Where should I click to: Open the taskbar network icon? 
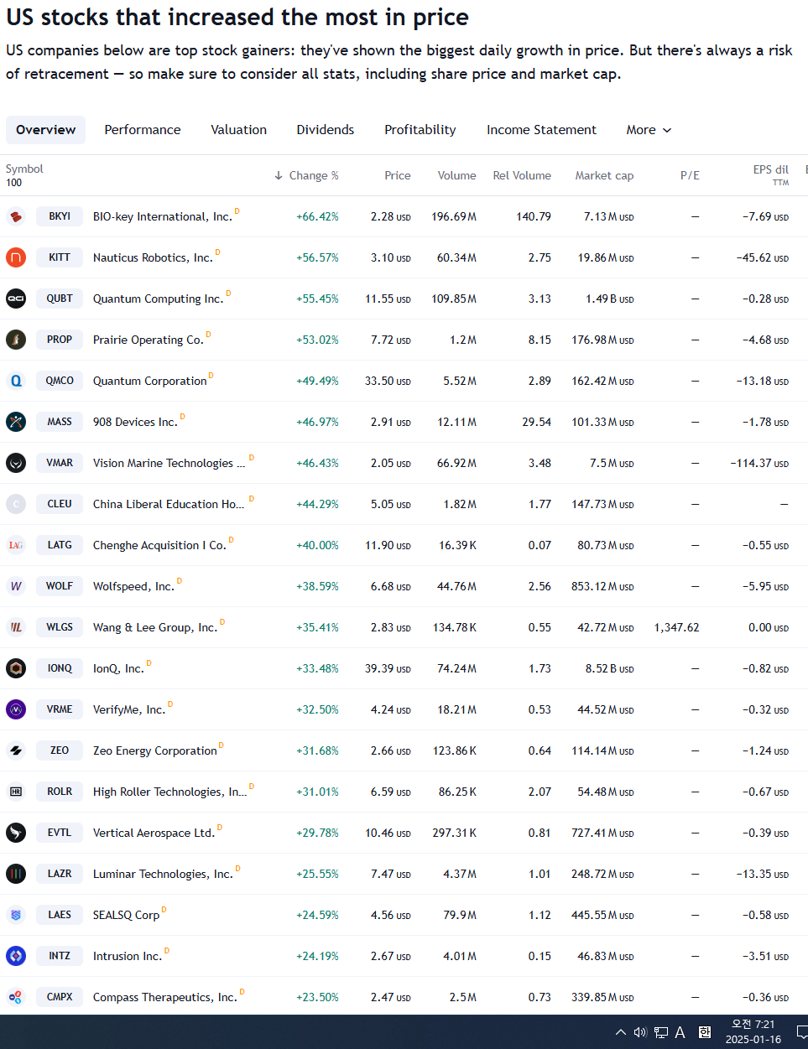[661, 1032]
